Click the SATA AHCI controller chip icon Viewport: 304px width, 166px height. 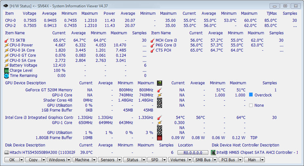[x=213, y=153]
